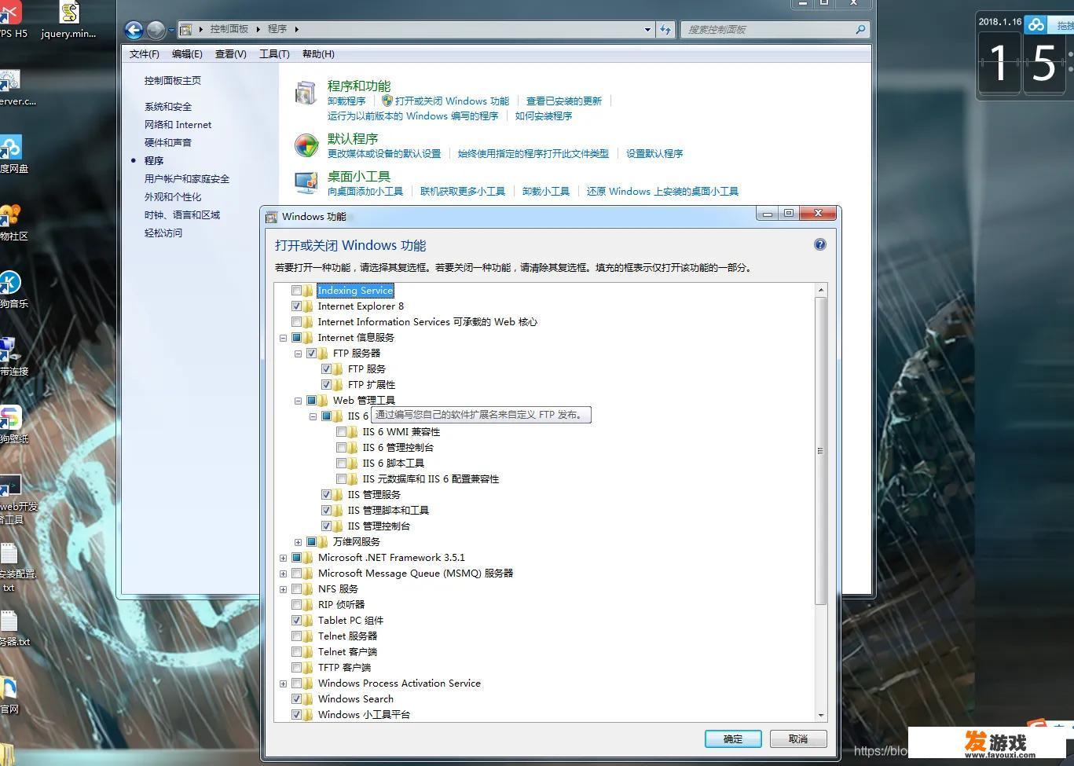This screenshot has width=1074, height=766.
Task: Click the shield icon next to 打开或关闭 Windows 功能
Action: (387, 101)
